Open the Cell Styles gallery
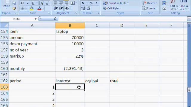This screenshot has width=191, height=107. pos(112,8)
